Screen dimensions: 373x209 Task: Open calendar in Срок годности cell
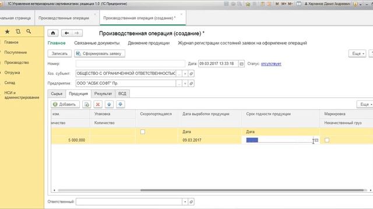point(316,140)
